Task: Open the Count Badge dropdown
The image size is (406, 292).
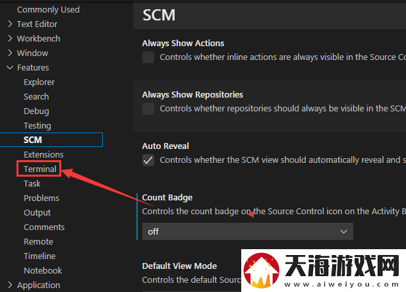Action: coord(248,231)
